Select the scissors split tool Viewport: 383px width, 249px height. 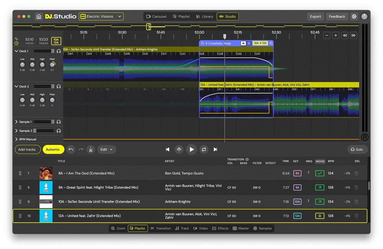click(x=91, y=149)
